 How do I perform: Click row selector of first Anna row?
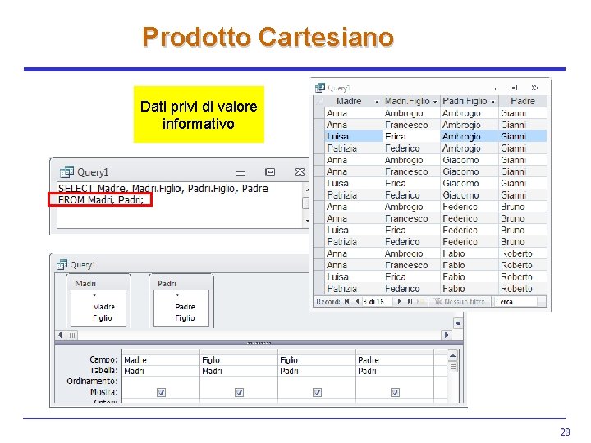point(319,113)
